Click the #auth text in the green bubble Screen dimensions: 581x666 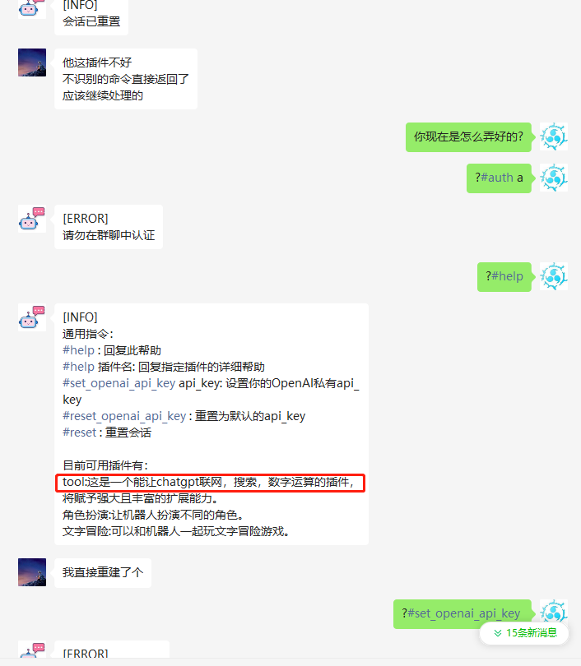[x=497, y=178]
